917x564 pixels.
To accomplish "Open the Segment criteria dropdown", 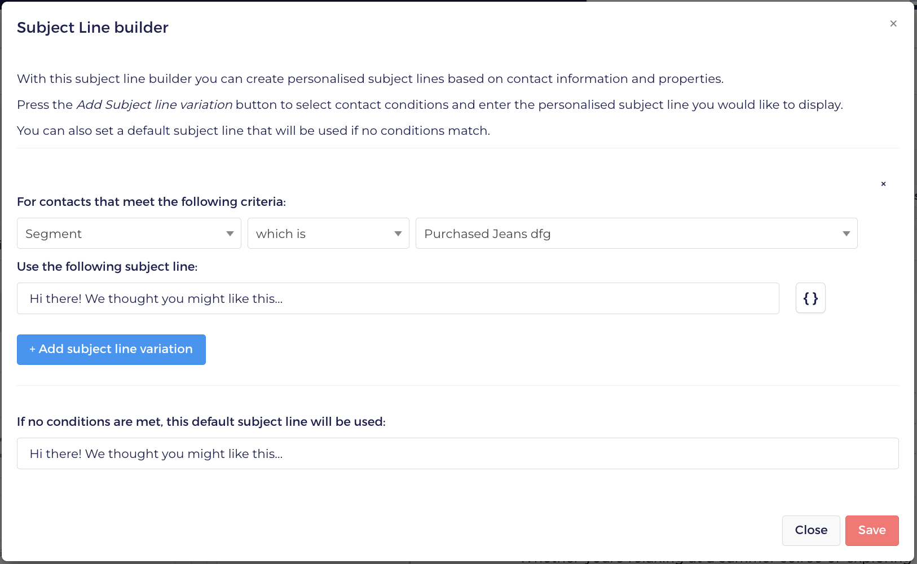I will point(129,233).
